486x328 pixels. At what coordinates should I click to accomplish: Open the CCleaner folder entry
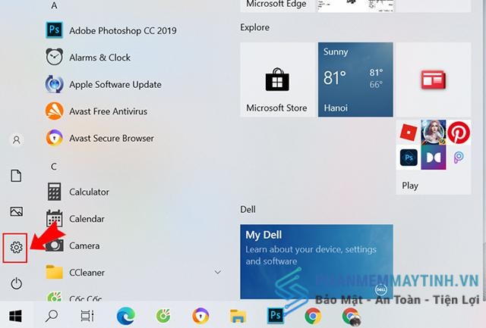point(75,273)
